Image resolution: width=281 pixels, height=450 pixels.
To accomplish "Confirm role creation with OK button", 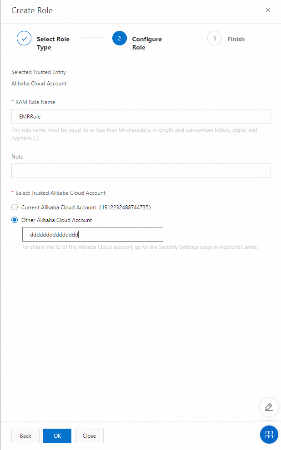I will 57,435.
